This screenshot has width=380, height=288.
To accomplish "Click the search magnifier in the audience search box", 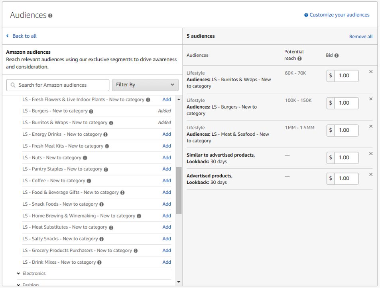I will (x=14, y=85).
